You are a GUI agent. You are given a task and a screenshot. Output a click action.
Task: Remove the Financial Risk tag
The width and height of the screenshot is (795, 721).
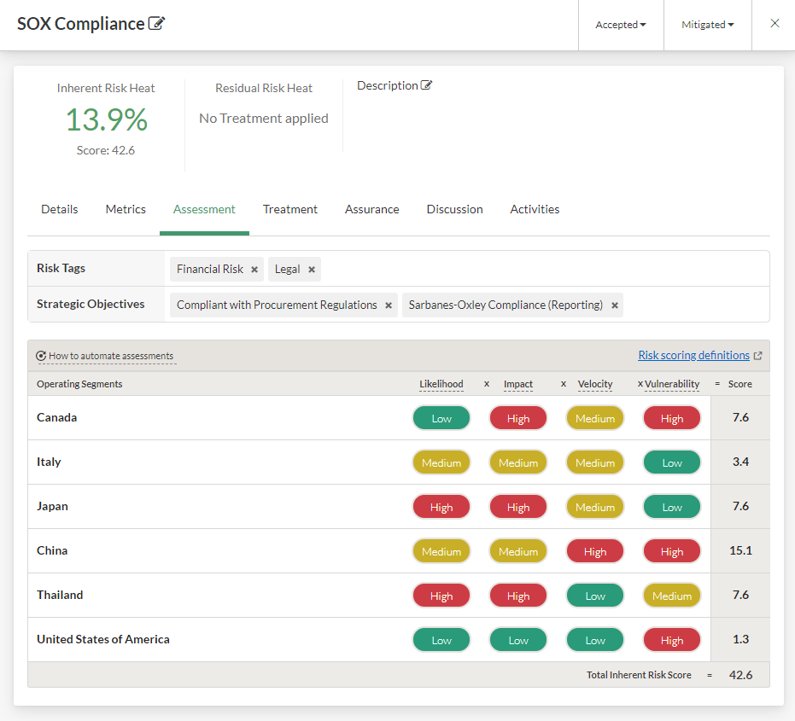pos(254,270)
